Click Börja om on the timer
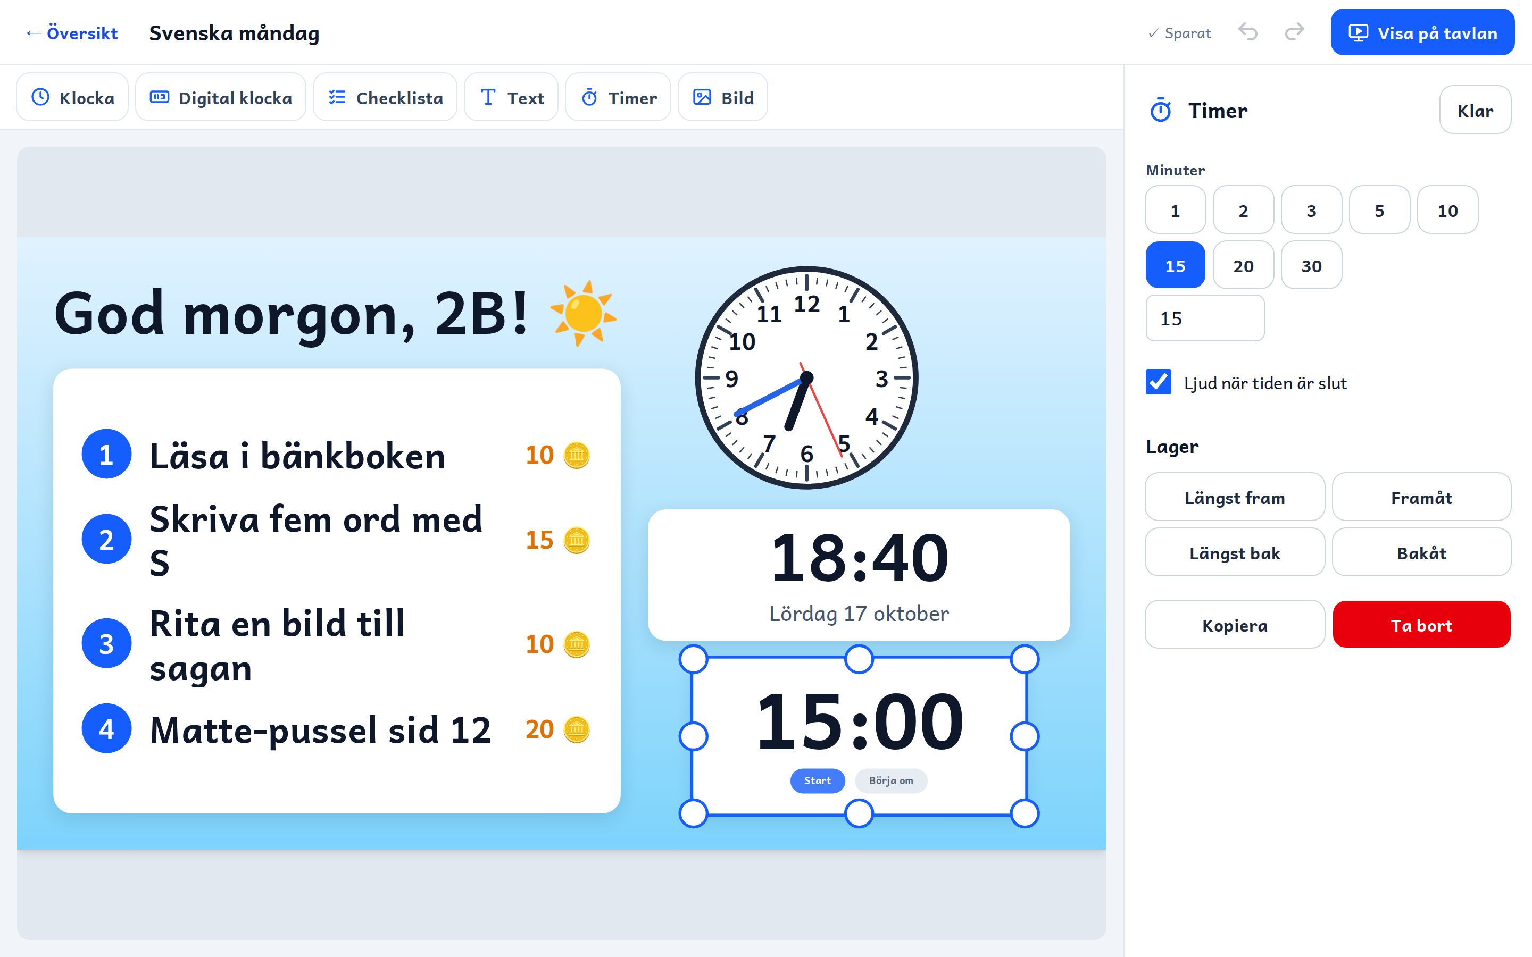Image resolution: width=1532 pixels, height=957 pixels. click(890, 780)
